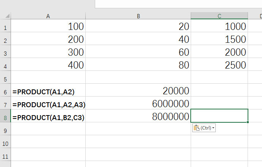Select row 4 header

(5, 64)
